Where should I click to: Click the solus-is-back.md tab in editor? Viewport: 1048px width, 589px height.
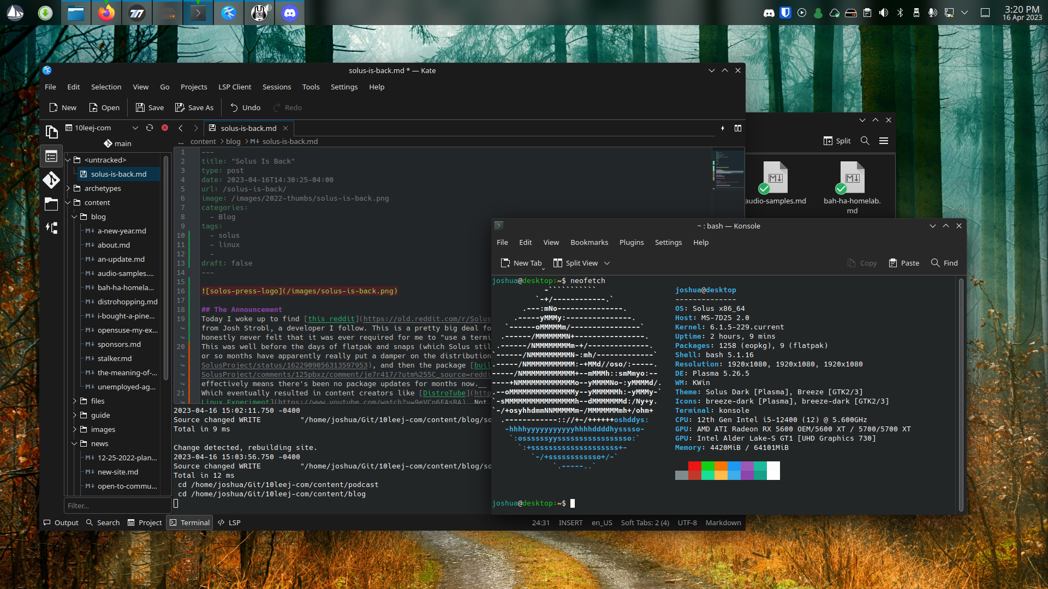click(x=248, y=128)
